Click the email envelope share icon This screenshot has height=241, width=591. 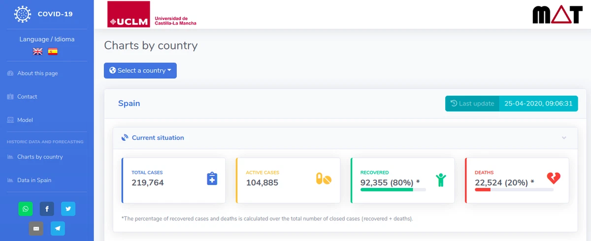pos(36,228)
